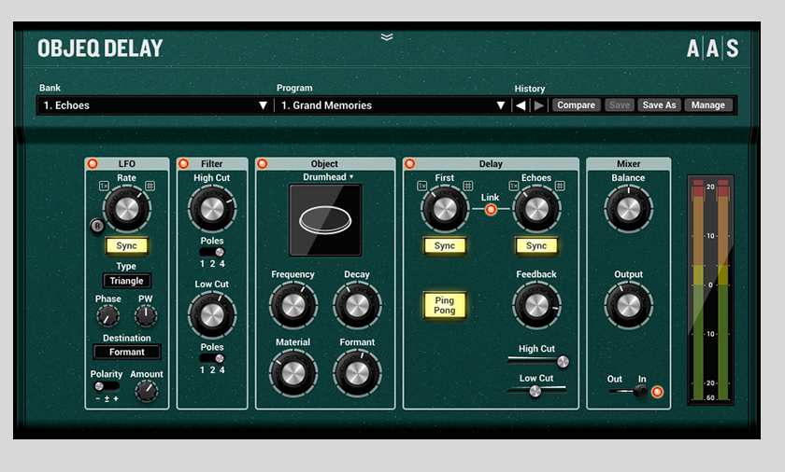This screenshot has width=785, height=472.
Task: Click the Mixer Balance knob
Action: (628, 208)
